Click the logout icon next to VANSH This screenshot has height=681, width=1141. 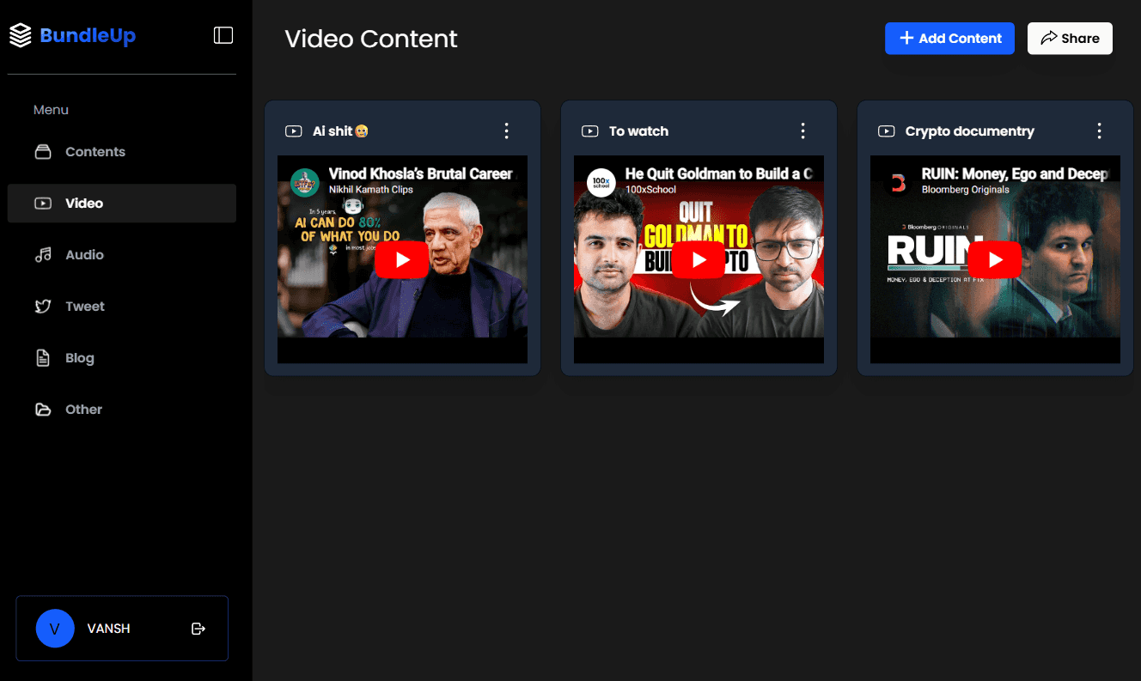tap(198, 629)
